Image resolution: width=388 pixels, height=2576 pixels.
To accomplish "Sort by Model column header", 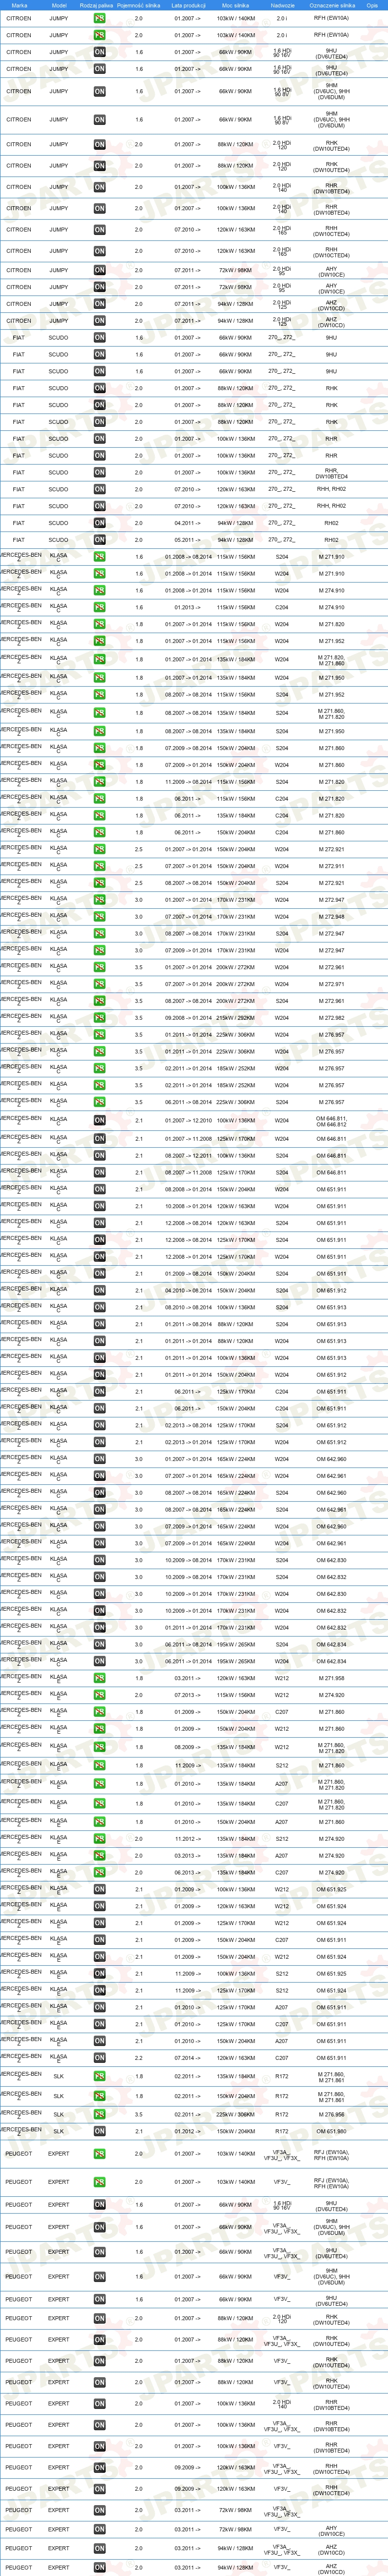I will pos(59,5).
